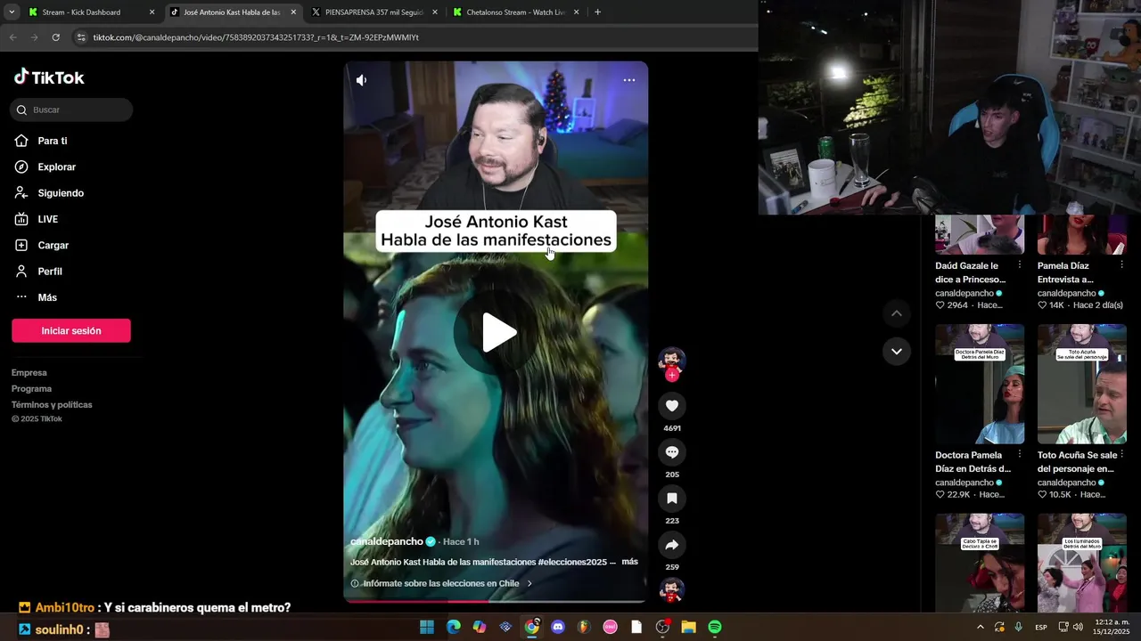1141x641 pixels.
Task: Go back in browser history
Action: tap(12, 37)
